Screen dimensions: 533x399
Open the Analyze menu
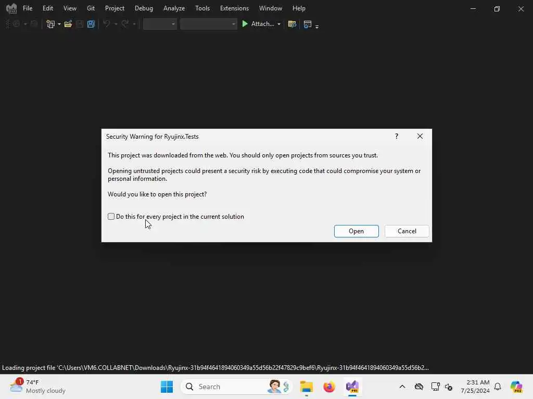pyautogui.click(x=174, y=8)
